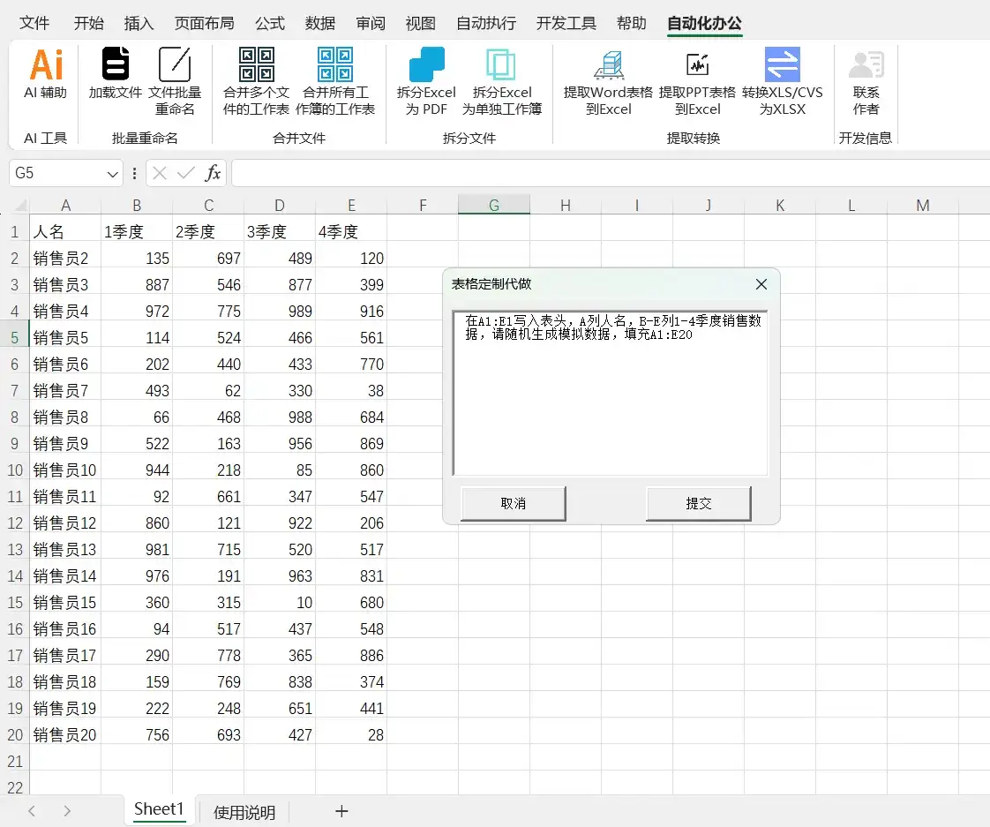Click the 取消 button in the dialog
Viewport: 990px width, 827px height.
(x=512, y=503)
